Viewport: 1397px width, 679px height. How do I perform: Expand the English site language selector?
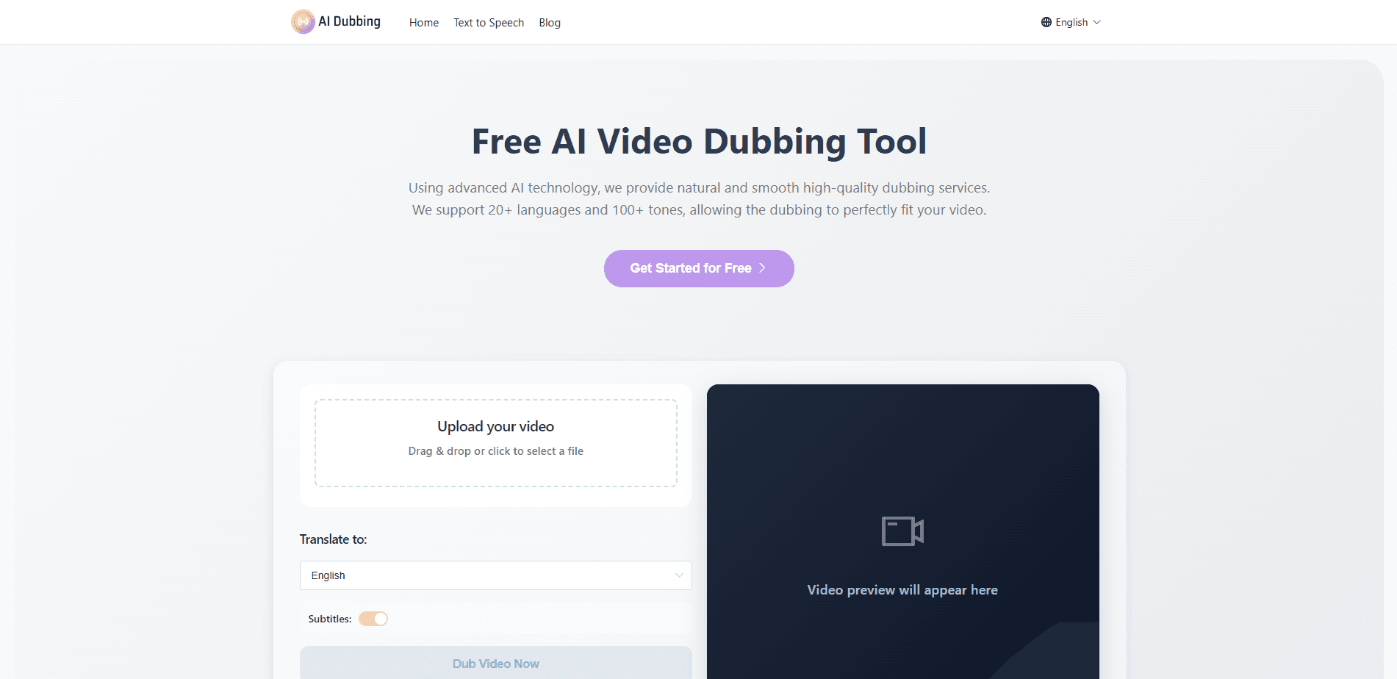pyautogui.click(x=1071, y=22)
